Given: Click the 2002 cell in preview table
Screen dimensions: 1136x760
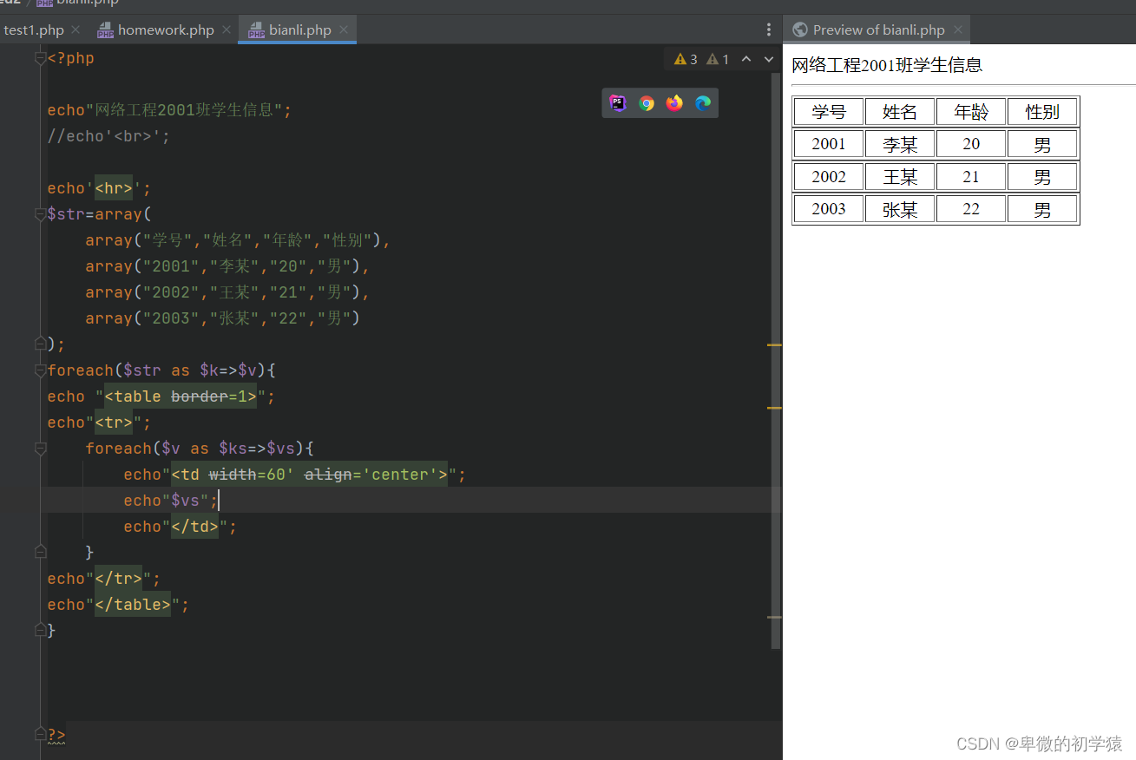Looking at the screenshot, I should point(829,177).
